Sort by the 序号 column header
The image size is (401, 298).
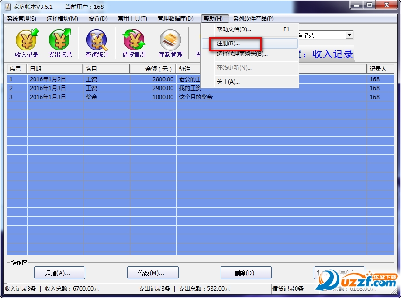click(17, 69)
